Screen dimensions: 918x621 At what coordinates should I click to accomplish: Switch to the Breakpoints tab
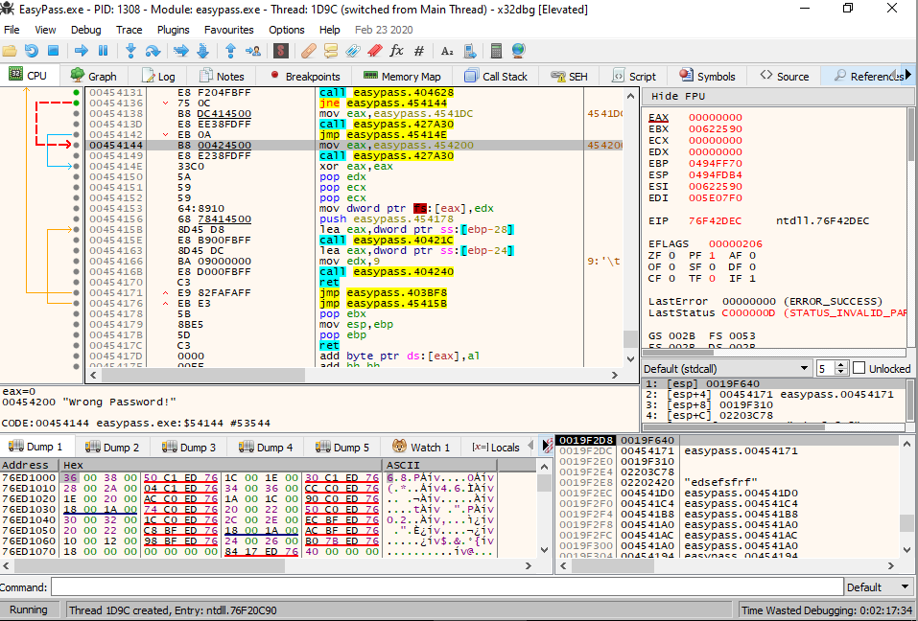pyautogui.click(x=304, y=76)
